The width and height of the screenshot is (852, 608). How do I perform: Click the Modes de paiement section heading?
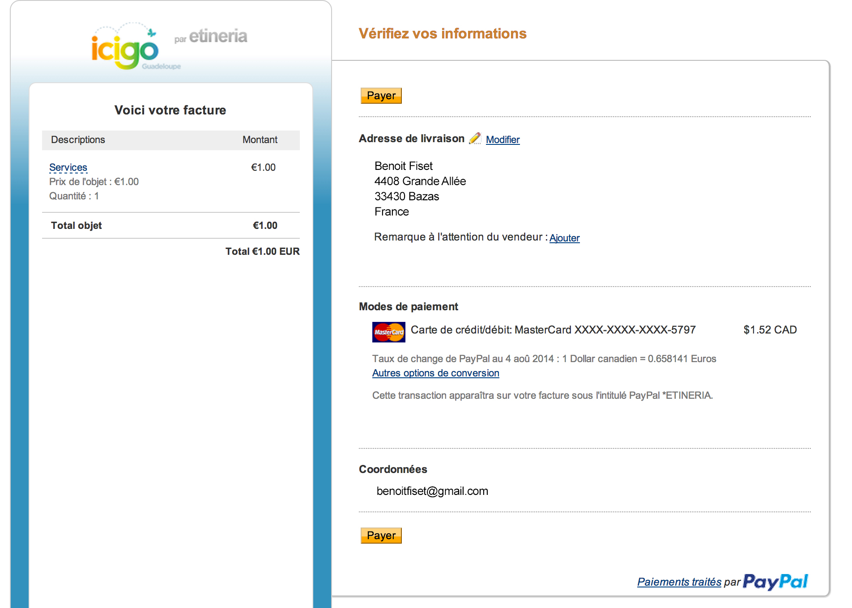click(408, 306)
